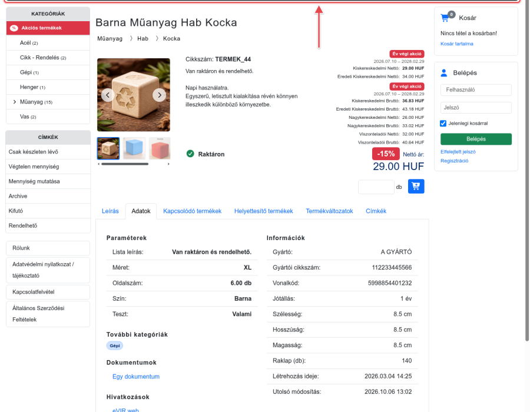Click the green Belépés login button
Viewport: 530px width, 412px height.
pos(476,139)
